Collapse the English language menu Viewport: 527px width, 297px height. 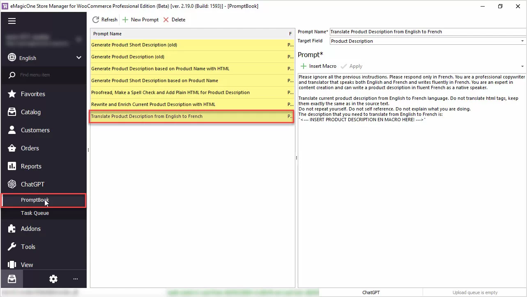pyautogui.click(x=78, y=58)
